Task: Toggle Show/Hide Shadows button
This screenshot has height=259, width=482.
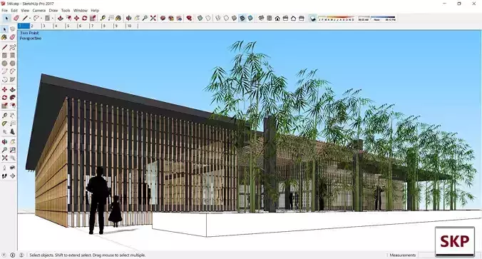Action: click(312, 18)
